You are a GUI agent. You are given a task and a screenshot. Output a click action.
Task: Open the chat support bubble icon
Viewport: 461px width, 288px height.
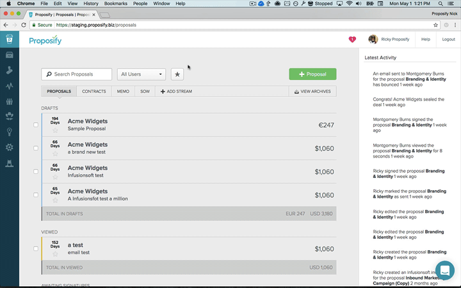tap(445, 270)
